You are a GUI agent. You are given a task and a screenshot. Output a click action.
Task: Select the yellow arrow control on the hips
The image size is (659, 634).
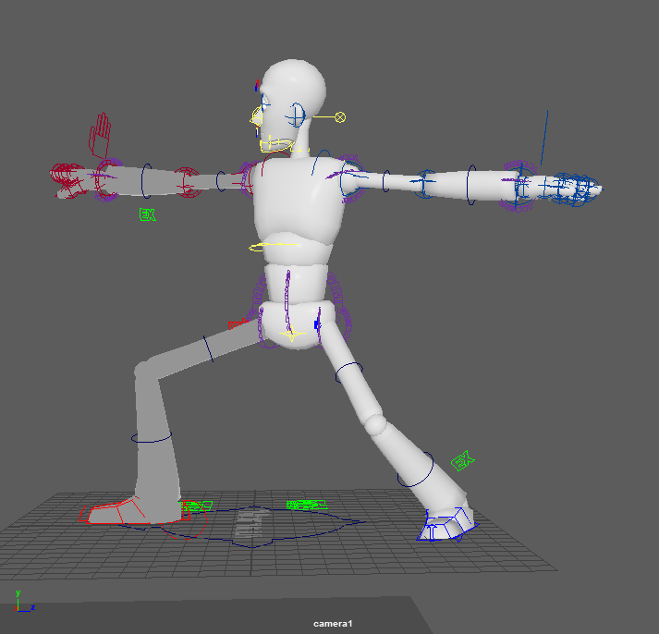click(292, 335)
